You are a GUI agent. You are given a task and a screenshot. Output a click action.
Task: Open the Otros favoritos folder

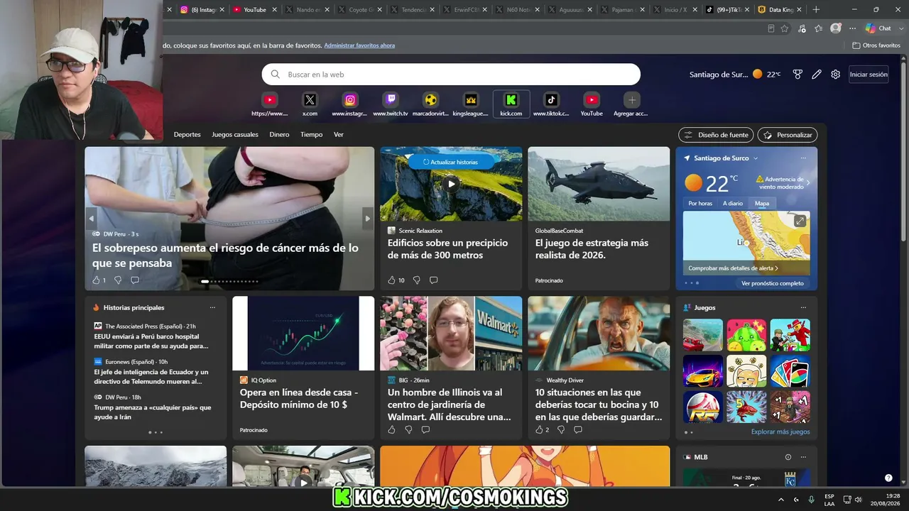pos(876,45)
